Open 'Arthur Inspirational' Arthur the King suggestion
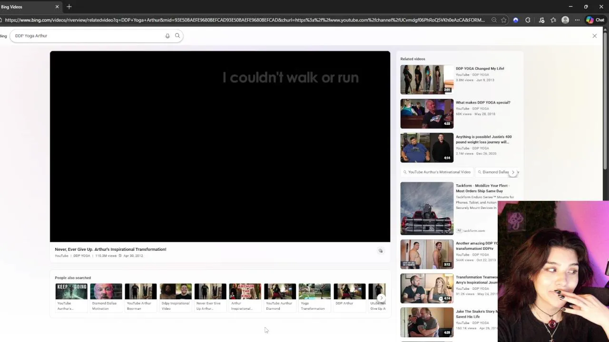The width and height of the screenshot is (609, 342). click(x=245, y=297)
